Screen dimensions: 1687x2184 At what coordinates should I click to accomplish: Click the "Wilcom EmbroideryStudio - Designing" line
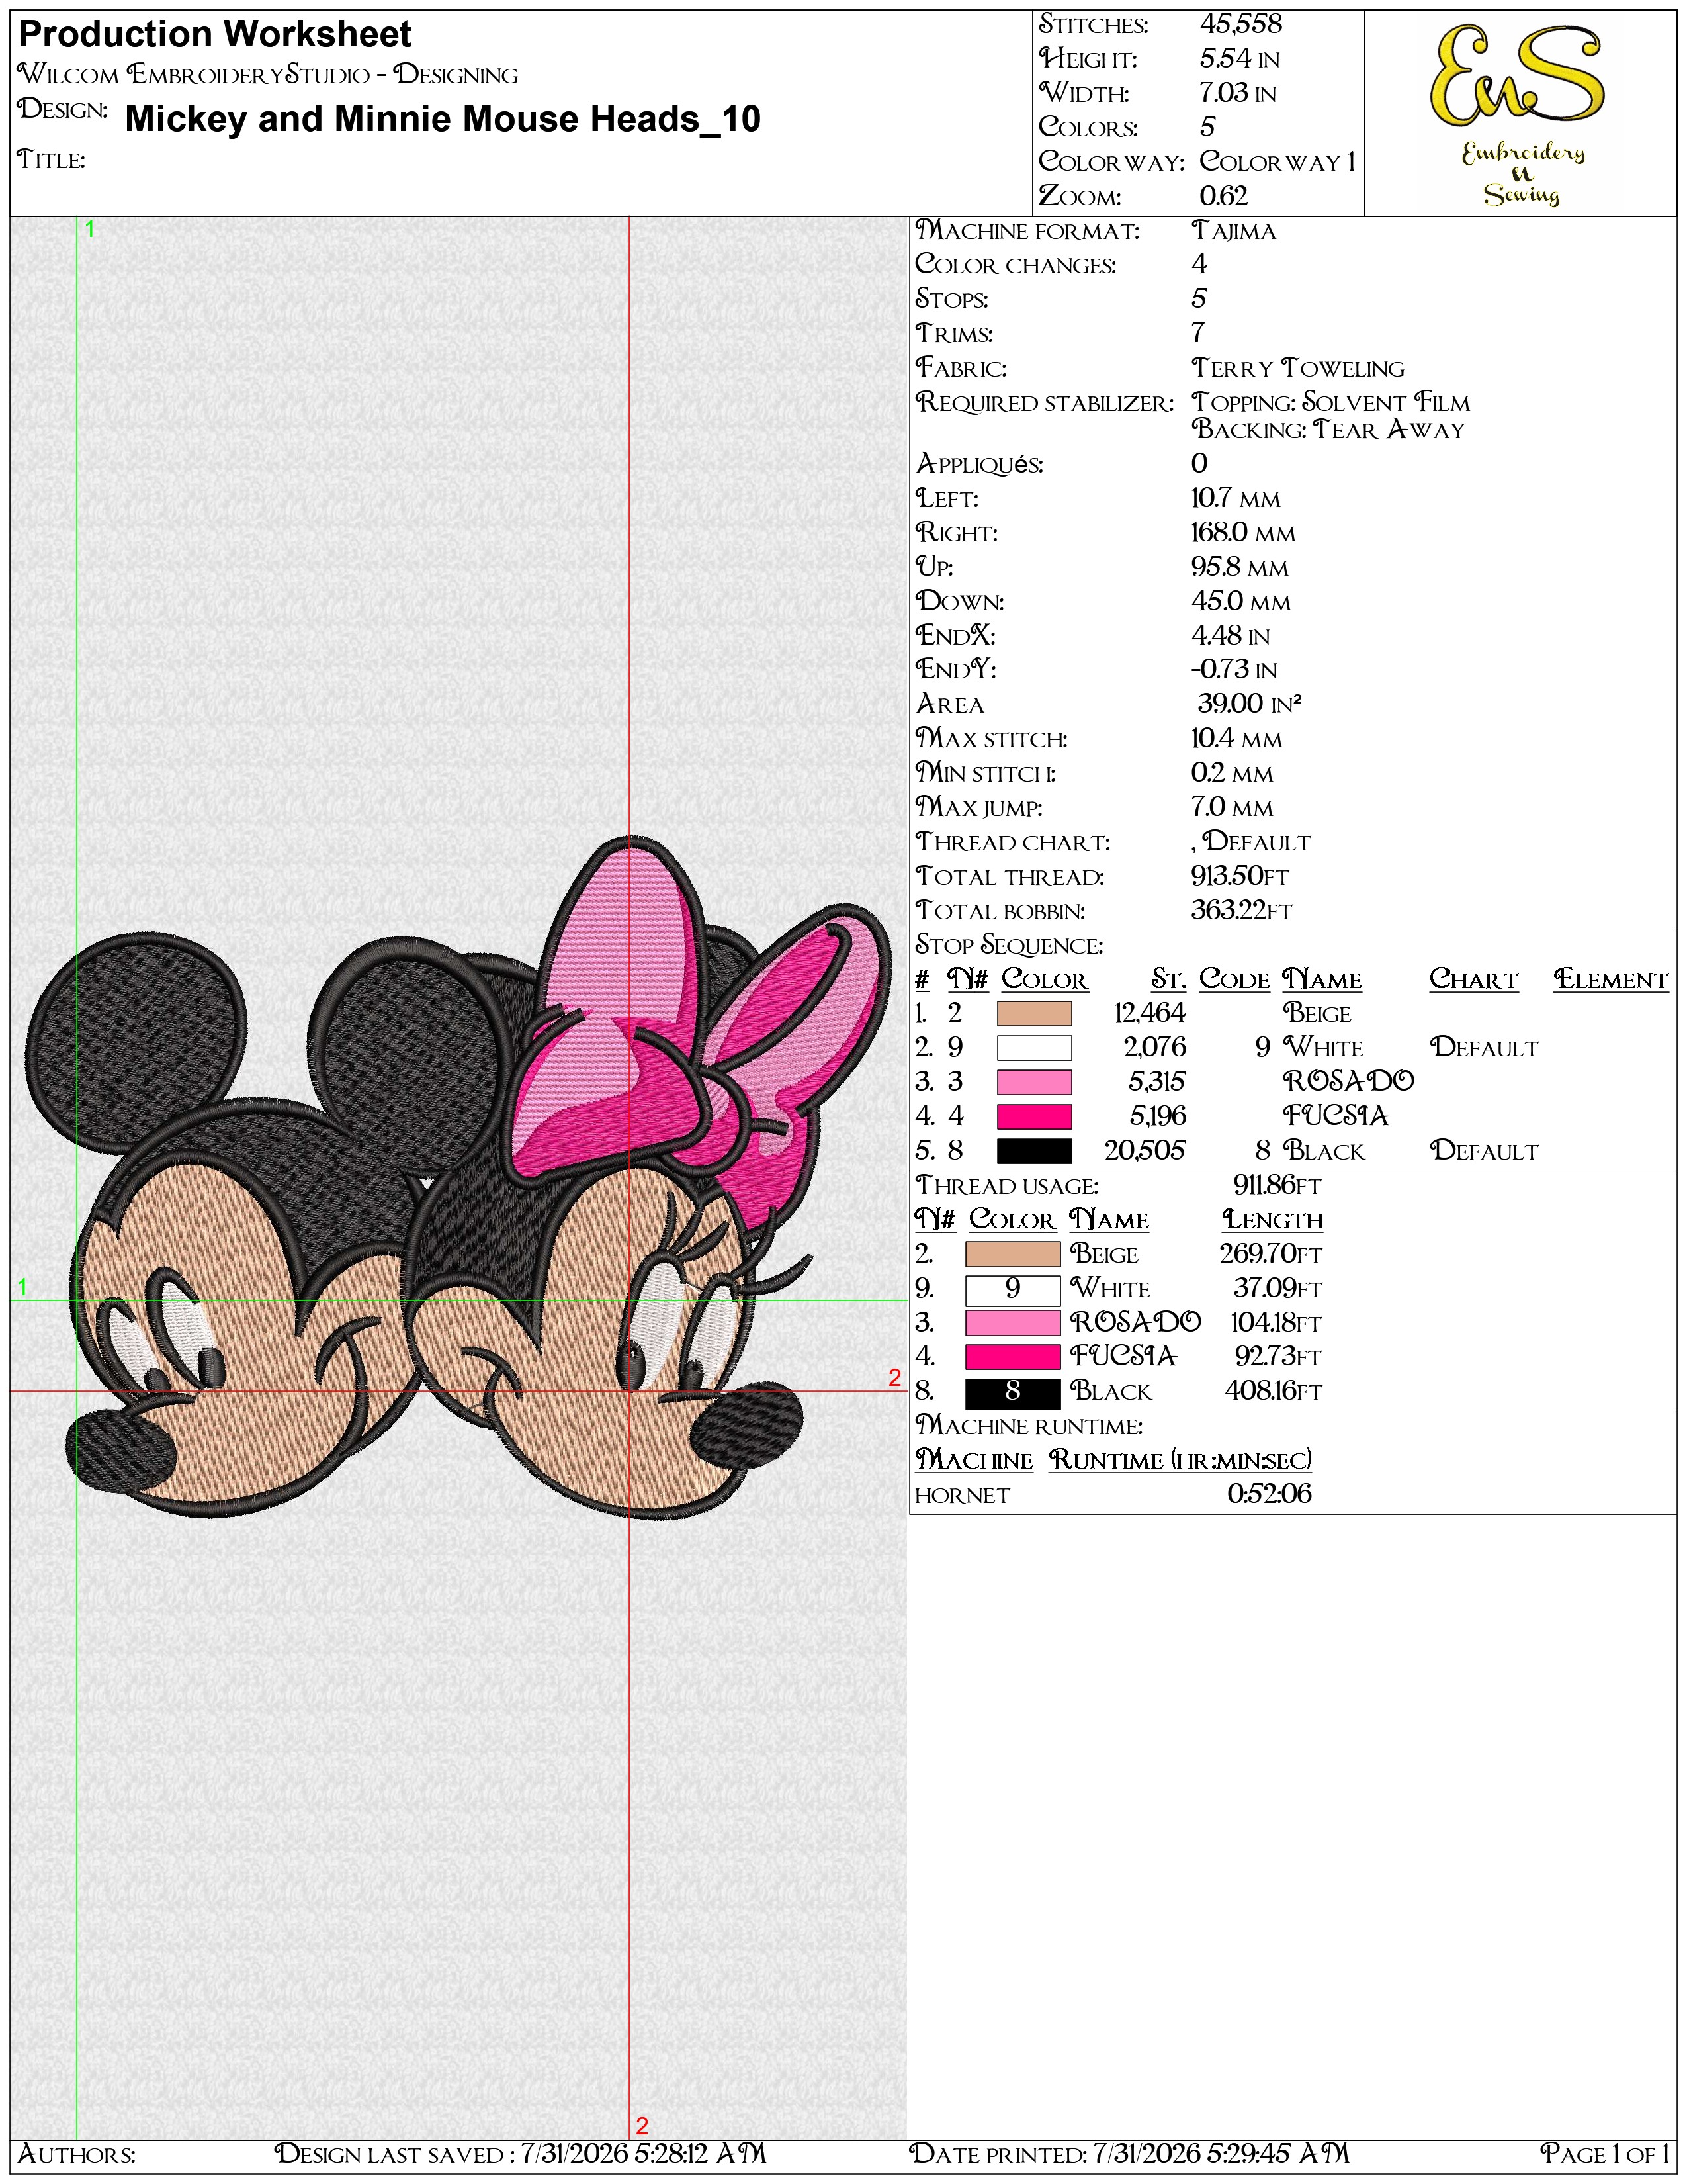point(268,75)
